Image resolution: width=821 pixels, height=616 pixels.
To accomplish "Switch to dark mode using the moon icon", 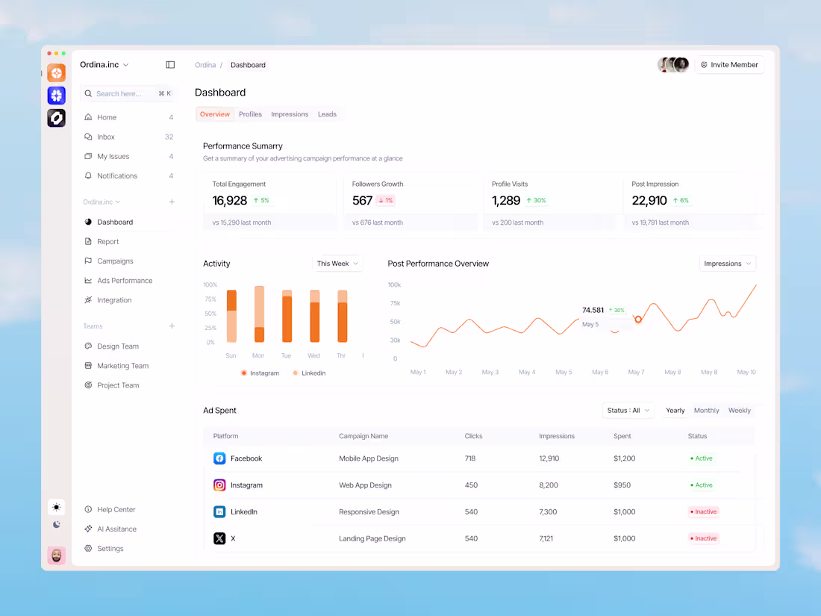I will [56, 525].
